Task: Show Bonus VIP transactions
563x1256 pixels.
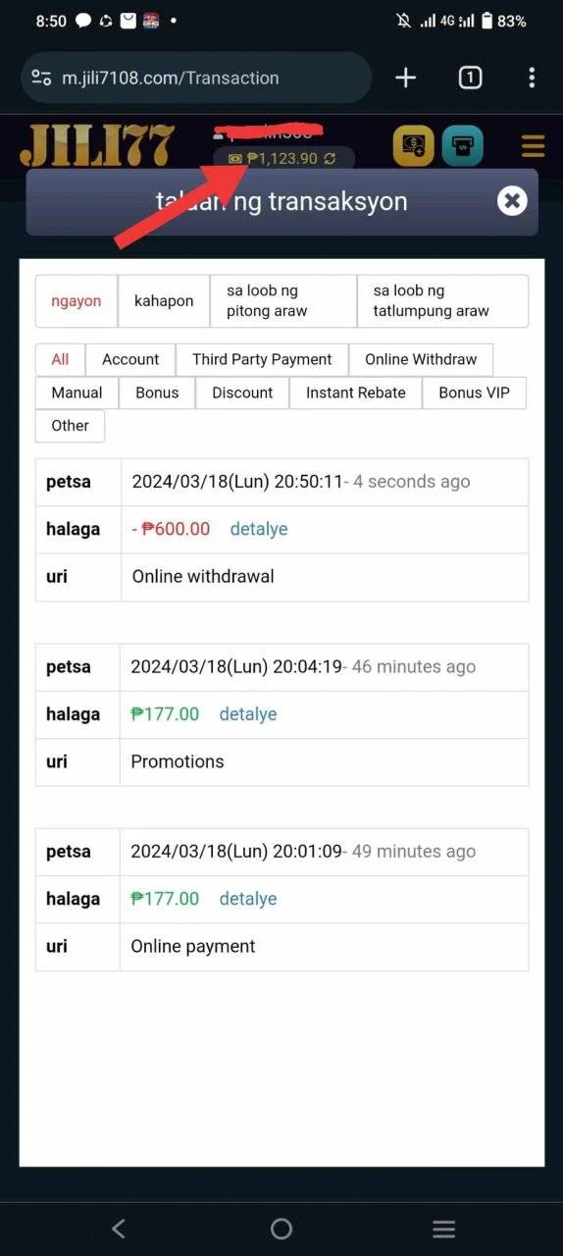Action: pyautogui.click(x=474, y=392)
